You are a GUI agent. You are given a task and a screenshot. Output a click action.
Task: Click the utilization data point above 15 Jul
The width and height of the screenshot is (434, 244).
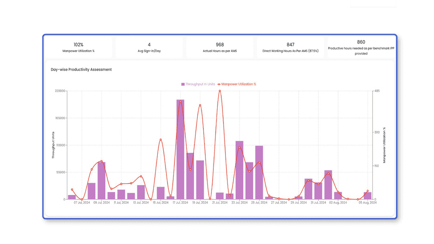pos(161,140)
